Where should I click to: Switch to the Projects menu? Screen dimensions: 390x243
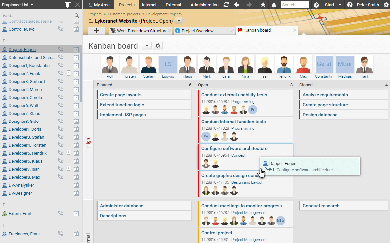pos(127,5)
